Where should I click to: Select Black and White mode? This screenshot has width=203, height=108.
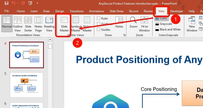168,29
